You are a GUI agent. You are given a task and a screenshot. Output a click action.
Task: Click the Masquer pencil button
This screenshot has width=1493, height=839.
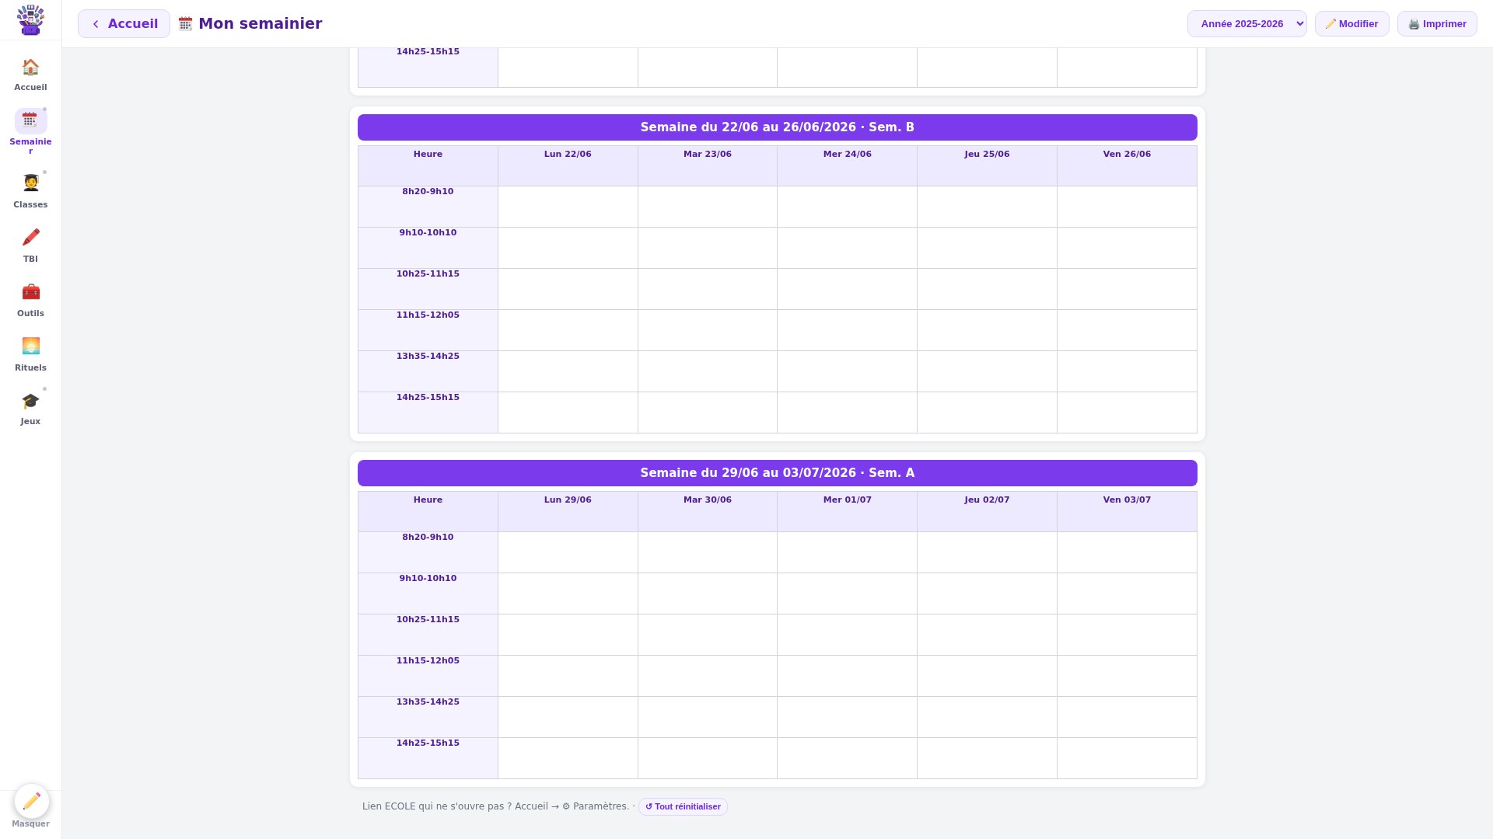(31, 801)
